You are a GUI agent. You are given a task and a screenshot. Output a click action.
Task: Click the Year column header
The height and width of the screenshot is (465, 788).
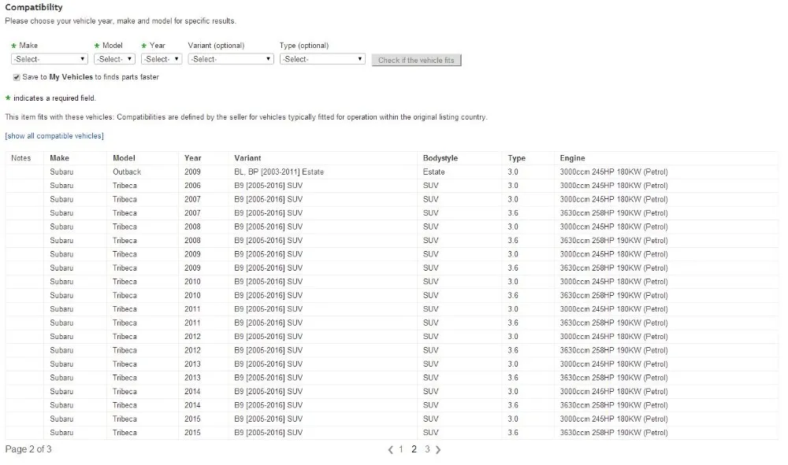click(192, 158)
